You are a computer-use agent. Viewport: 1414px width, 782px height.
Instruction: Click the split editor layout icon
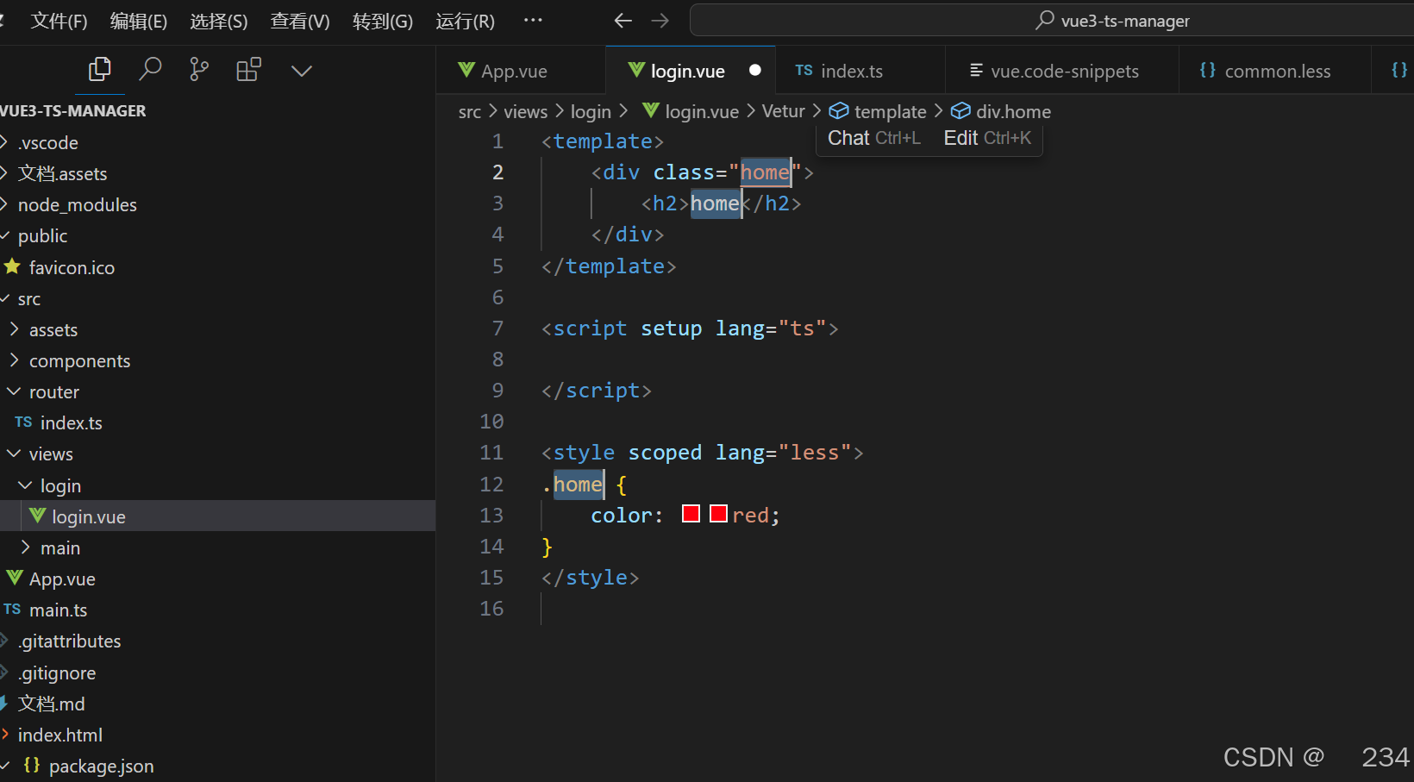[248, 69]
